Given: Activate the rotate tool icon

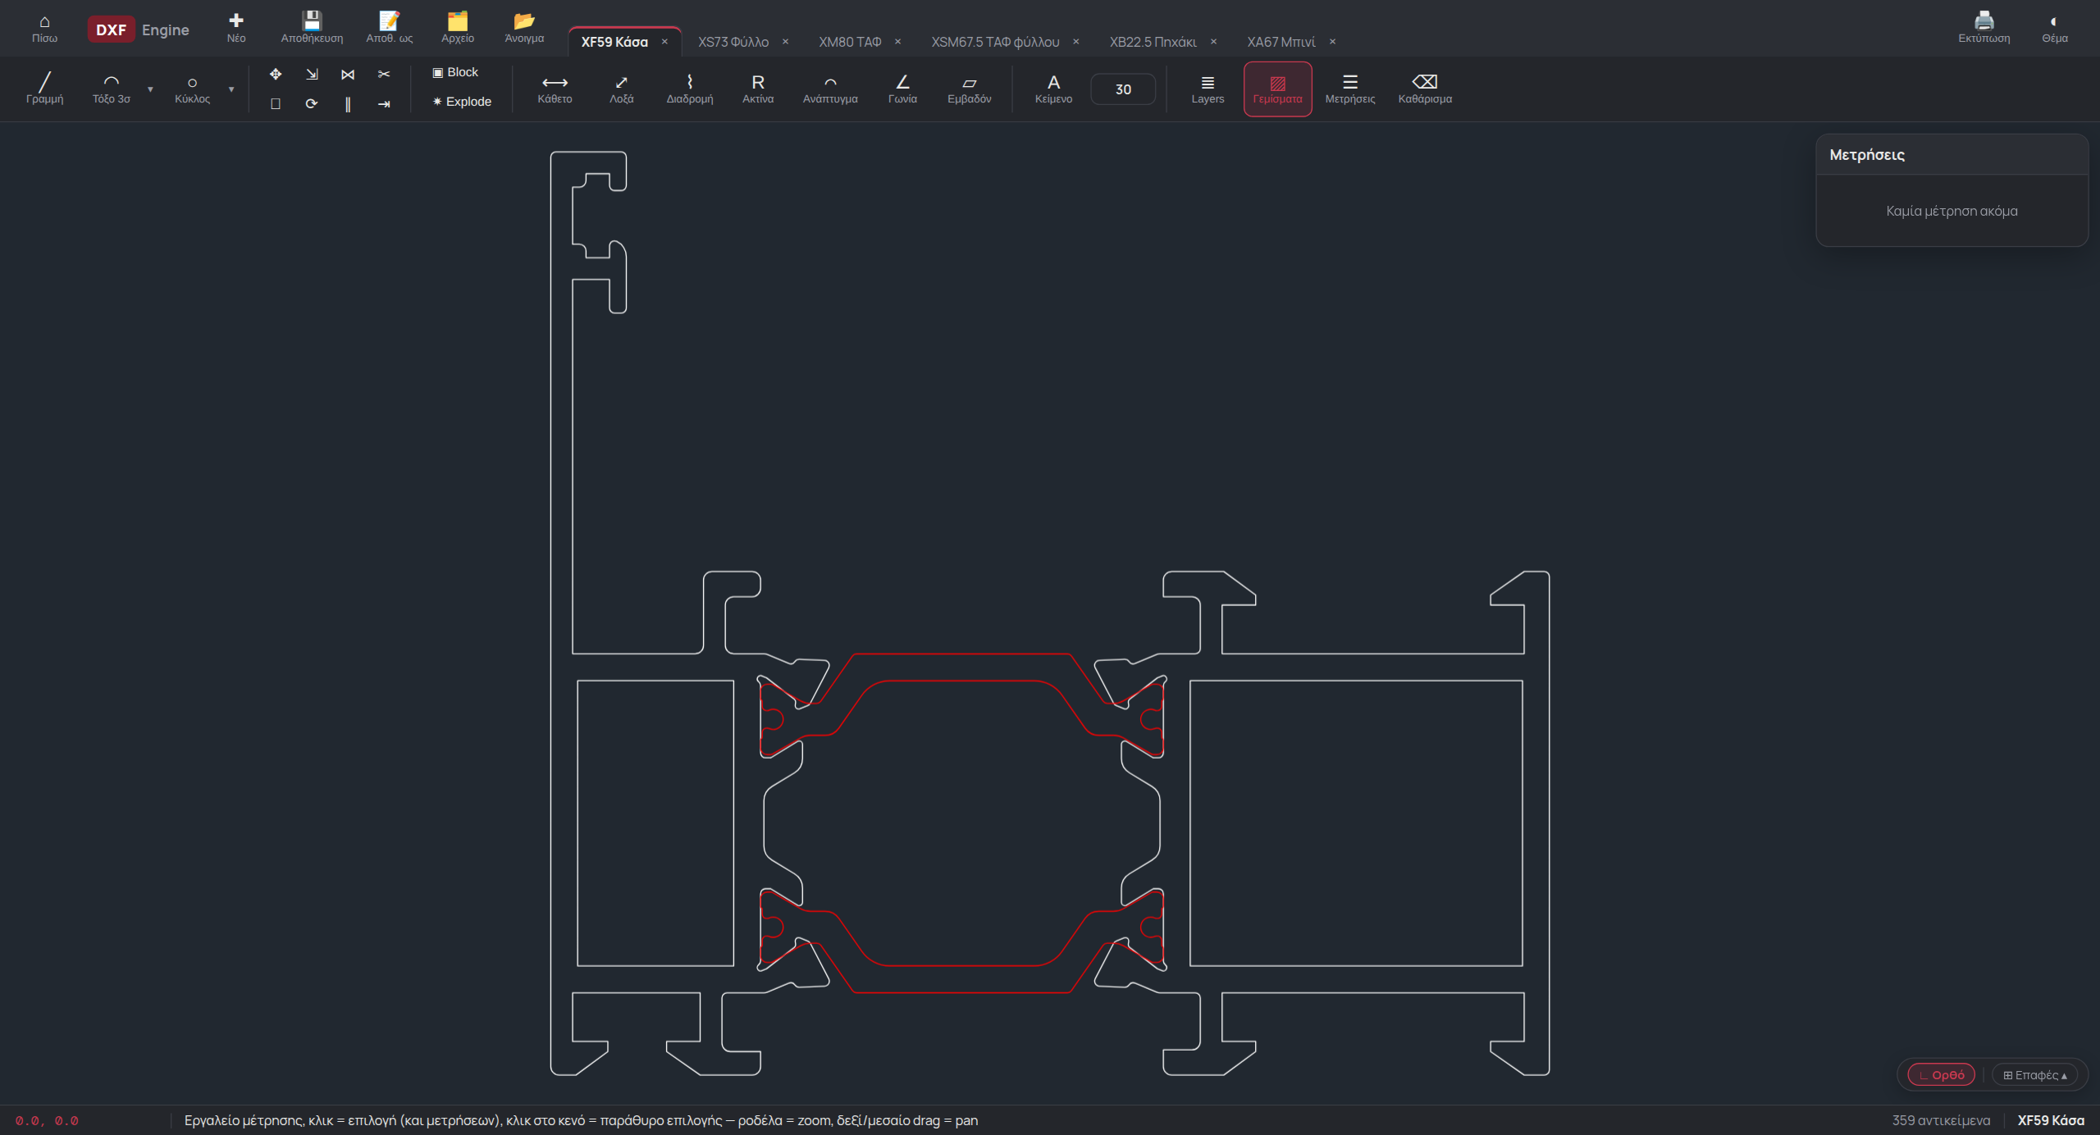Looking at the screenshot, I should (x=312, y=103).
